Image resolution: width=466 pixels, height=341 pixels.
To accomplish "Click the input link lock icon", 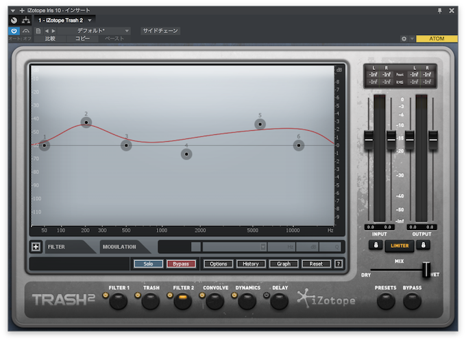I will pyautogui.click(x=376, y=245).
